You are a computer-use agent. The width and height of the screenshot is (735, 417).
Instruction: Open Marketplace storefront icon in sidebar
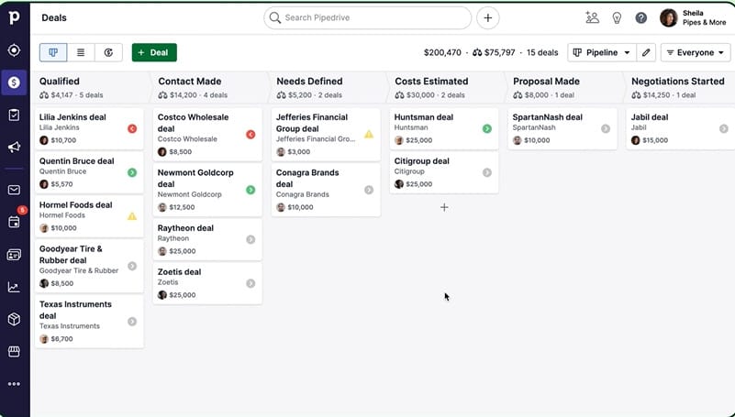point(14,352)
